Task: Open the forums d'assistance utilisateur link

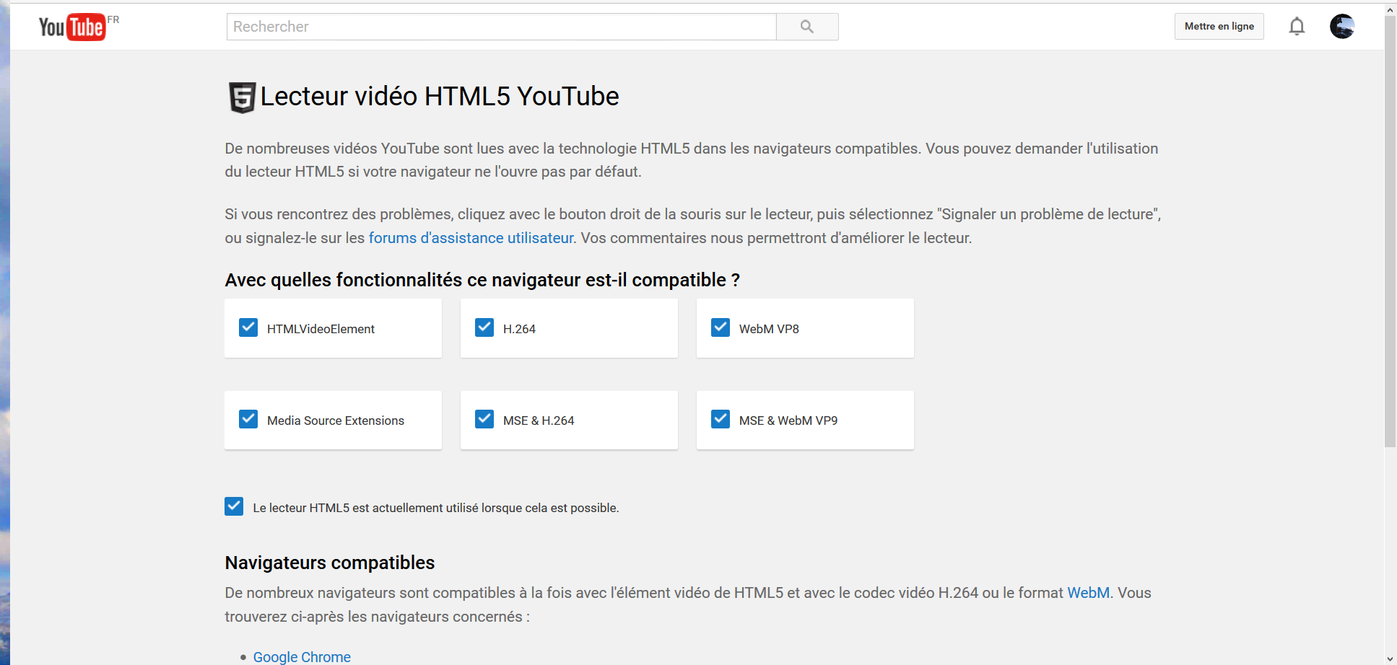Action: 471,238
